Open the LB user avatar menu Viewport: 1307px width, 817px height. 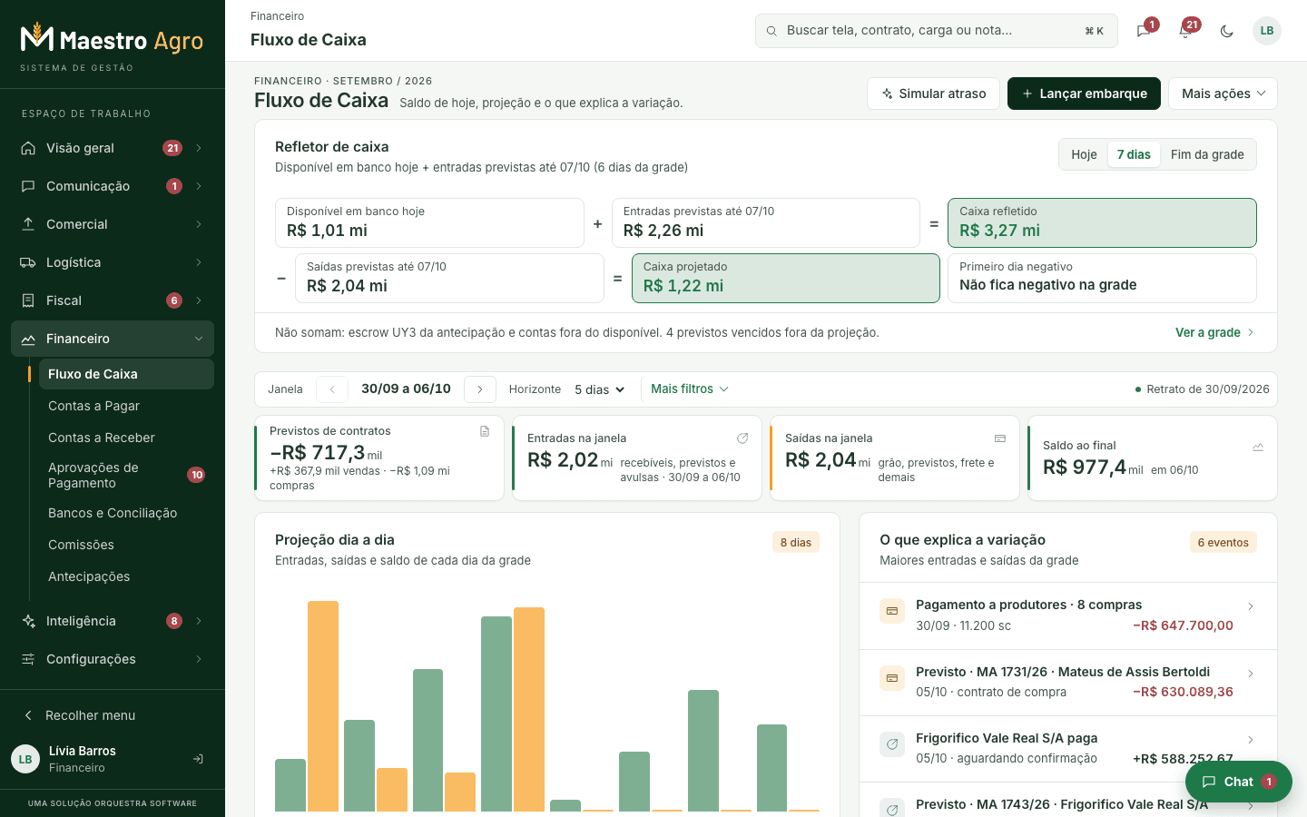(x=1267, y=31)
